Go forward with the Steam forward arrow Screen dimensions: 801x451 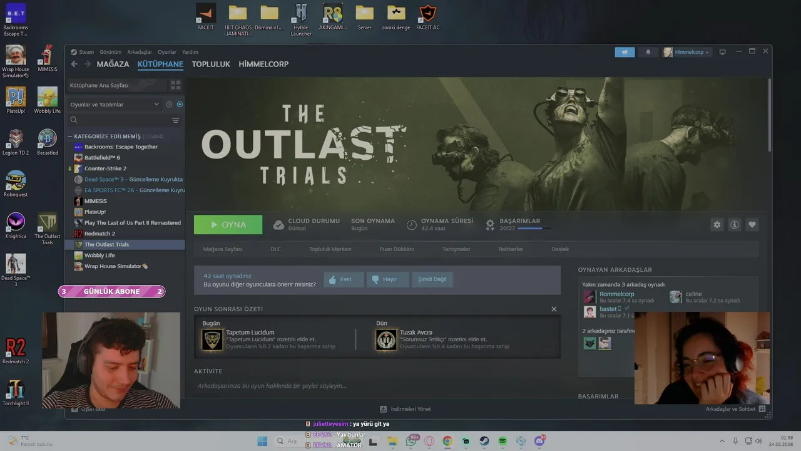[88, 64]
